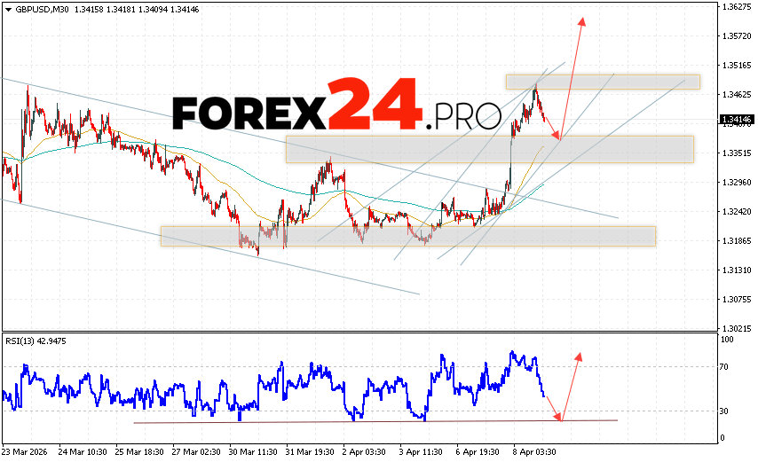Select the upward red forecast arrowhead on price chart
758x462 pixels.
(x=582, y=21)
